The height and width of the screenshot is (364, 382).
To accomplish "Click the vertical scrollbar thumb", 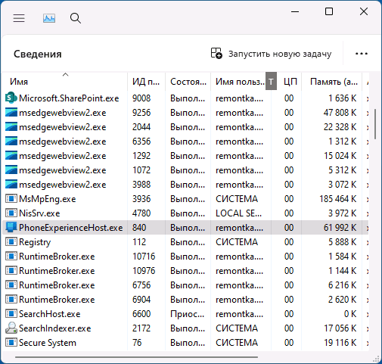I will 375,124.
